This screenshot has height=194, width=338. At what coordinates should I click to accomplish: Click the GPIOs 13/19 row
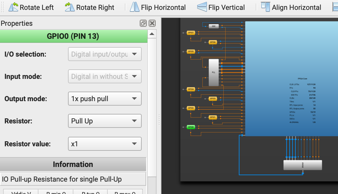[302, 112]
